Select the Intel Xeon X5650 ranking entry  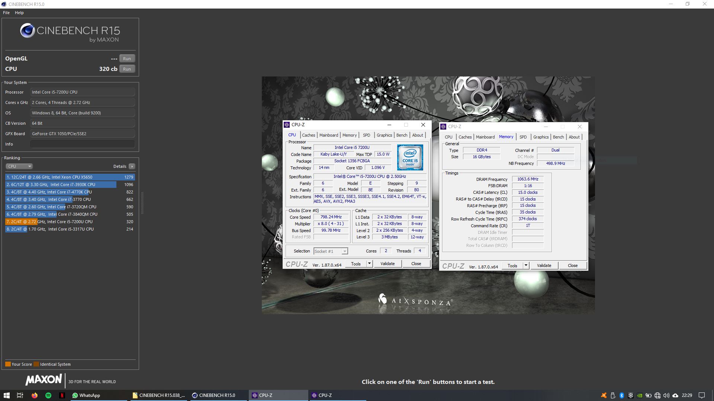point(70,177)
